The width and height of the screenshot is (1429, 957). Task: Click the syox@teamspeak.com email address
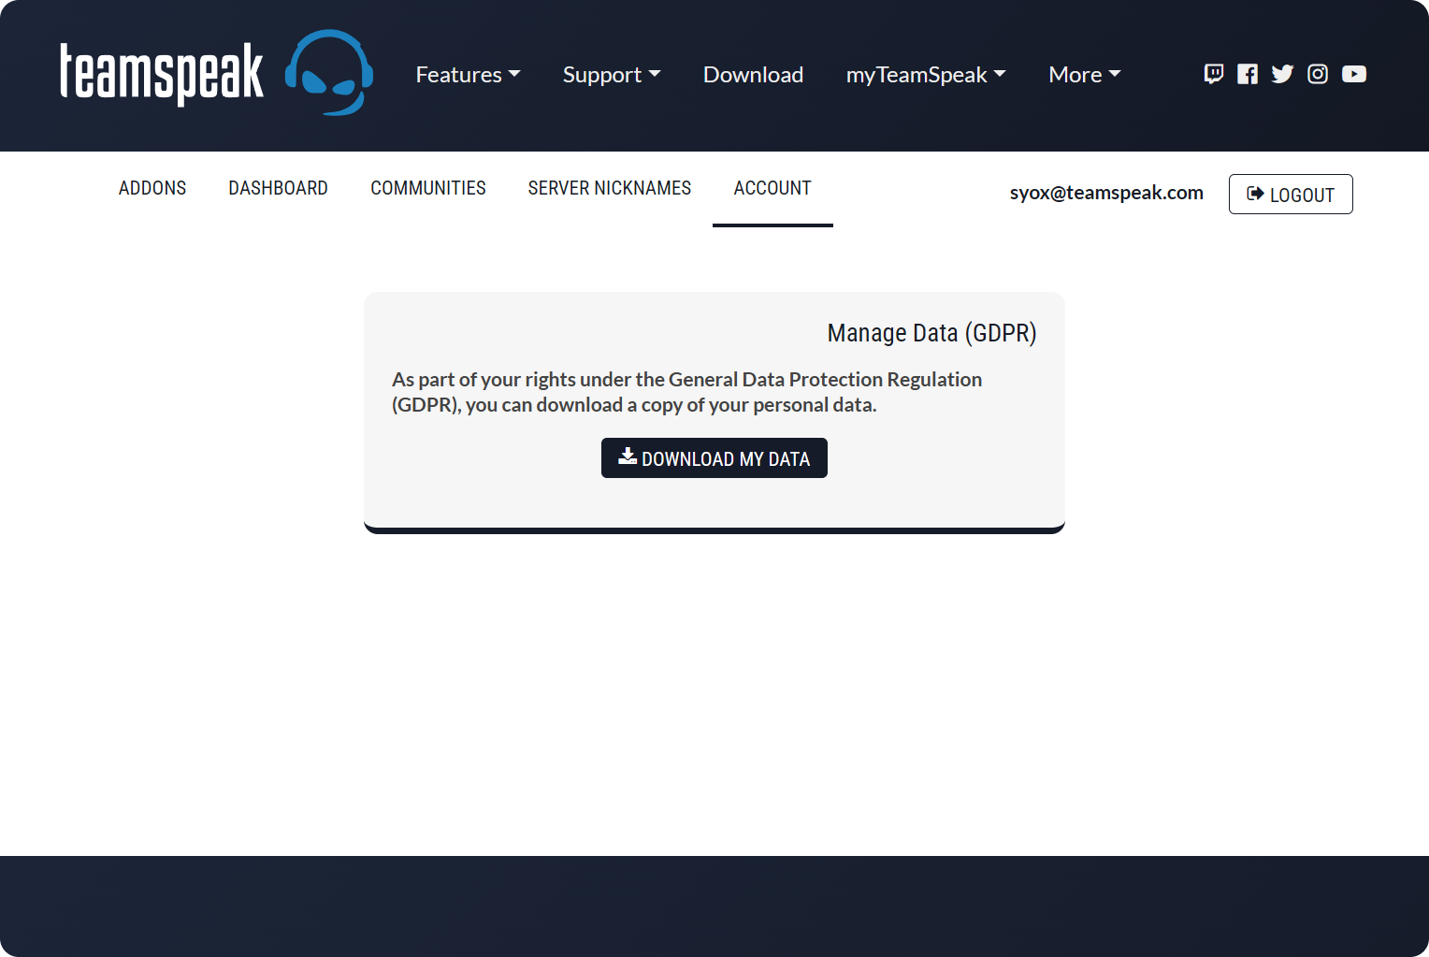pyautogui.click(x=1106, y=193)
